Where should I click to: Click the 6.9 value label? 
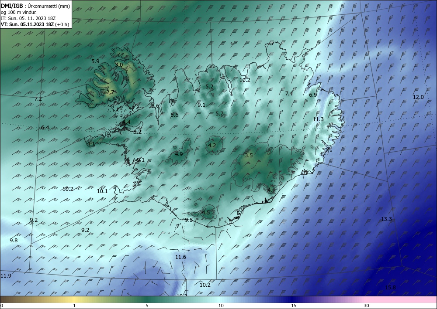313,95
